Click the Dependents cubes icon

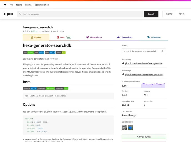(118, 37)
